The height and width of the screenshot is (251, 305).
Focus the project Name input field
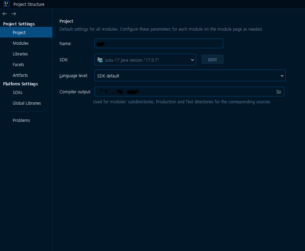point(159,43)
